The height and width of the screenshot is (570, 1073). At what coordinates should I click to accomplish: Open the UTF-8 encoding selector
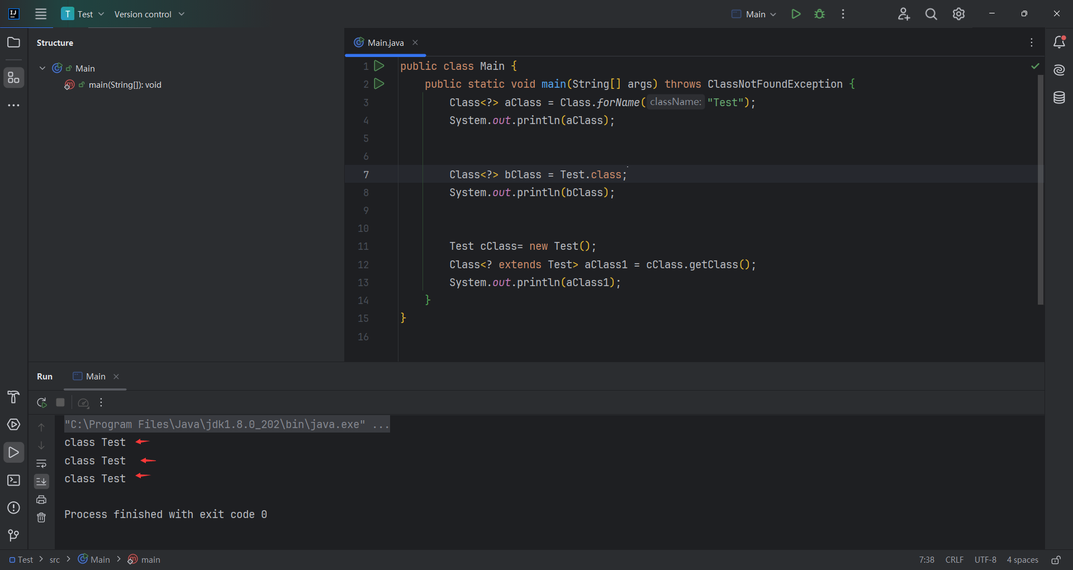tap(985, 560)
